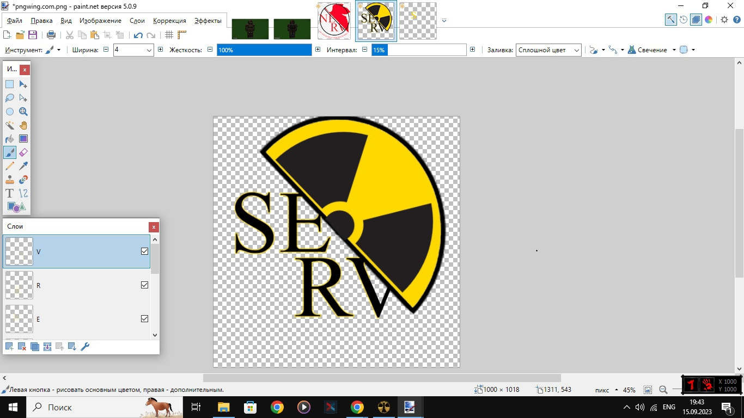
Task: Open the units 'пикс' selector arrow
Action: click(617, 390)
